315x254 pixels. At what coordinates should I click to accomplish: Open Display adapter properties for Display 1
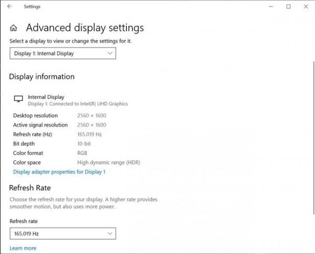pyautogui.click(x=59, y=172)
